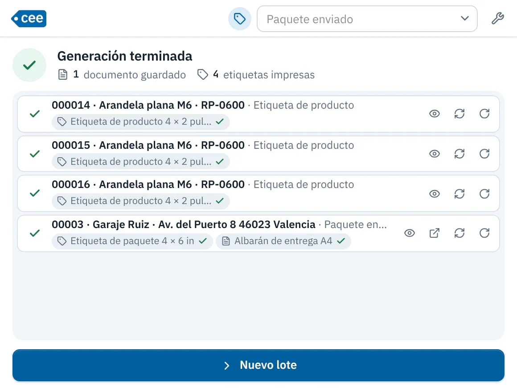This screenshot has width=517, height=392.
Task: Click the green check beside Garaje Ruiz row
Action: 35,233
